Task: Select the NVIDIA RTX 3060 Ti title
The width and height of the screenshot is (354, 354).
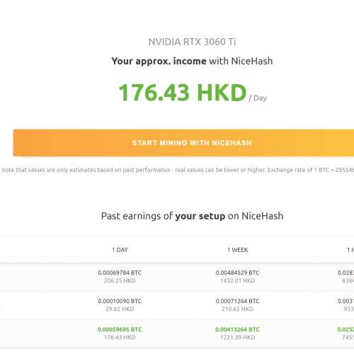Action: 192,42
